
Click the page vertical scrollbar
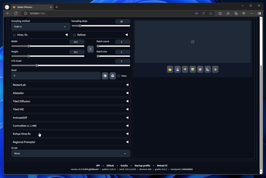[x=261, y=117]
